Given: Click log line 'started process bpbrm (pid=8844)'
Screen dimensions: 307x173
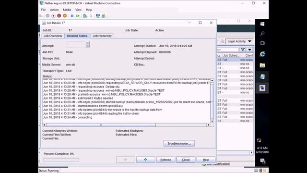Looking at the screenshot, I should (x=83, y=106).
